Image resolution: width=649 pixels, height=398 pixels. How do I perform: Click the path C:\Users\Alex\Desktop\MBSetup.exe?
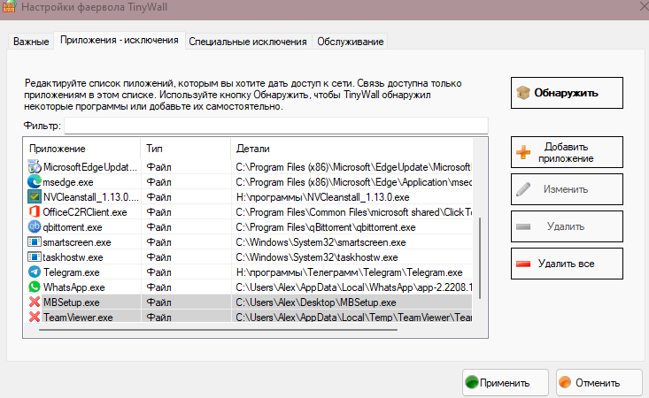tap(316, 302)
